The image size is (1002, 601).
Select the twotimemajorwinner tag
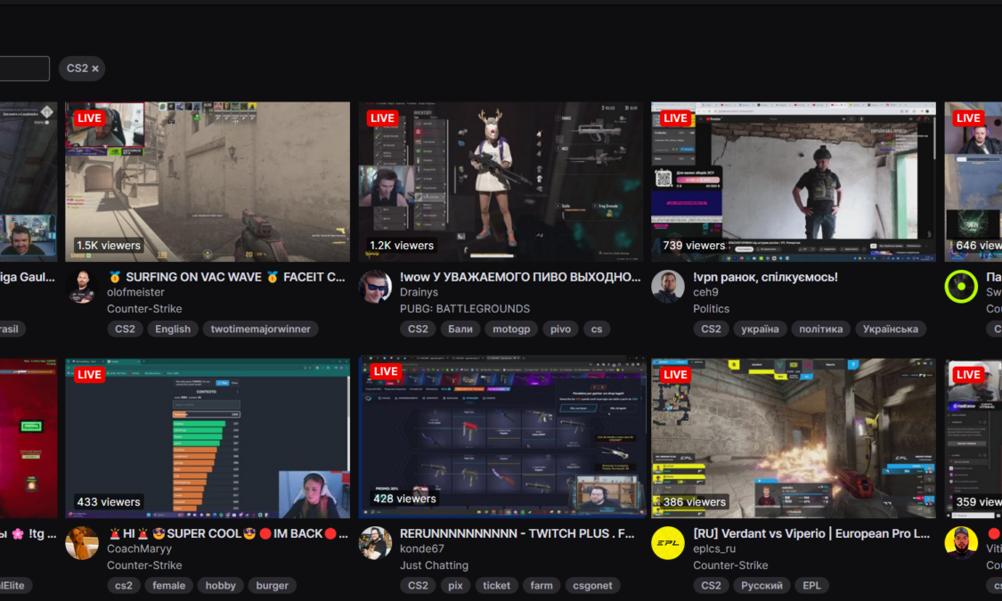click(x=261, y=329)
